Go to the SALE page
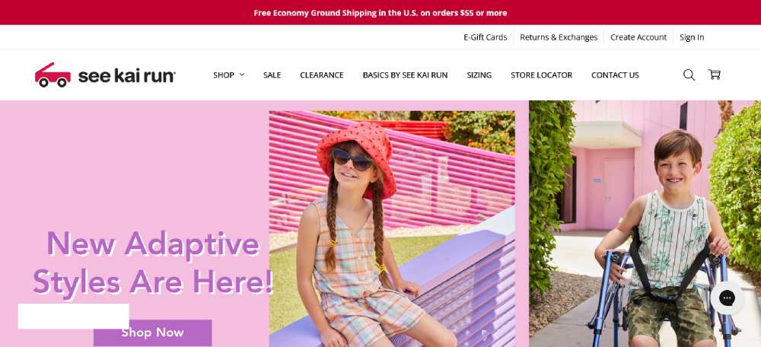The height and width of the screenshot is (347, 761). point(272,75)
